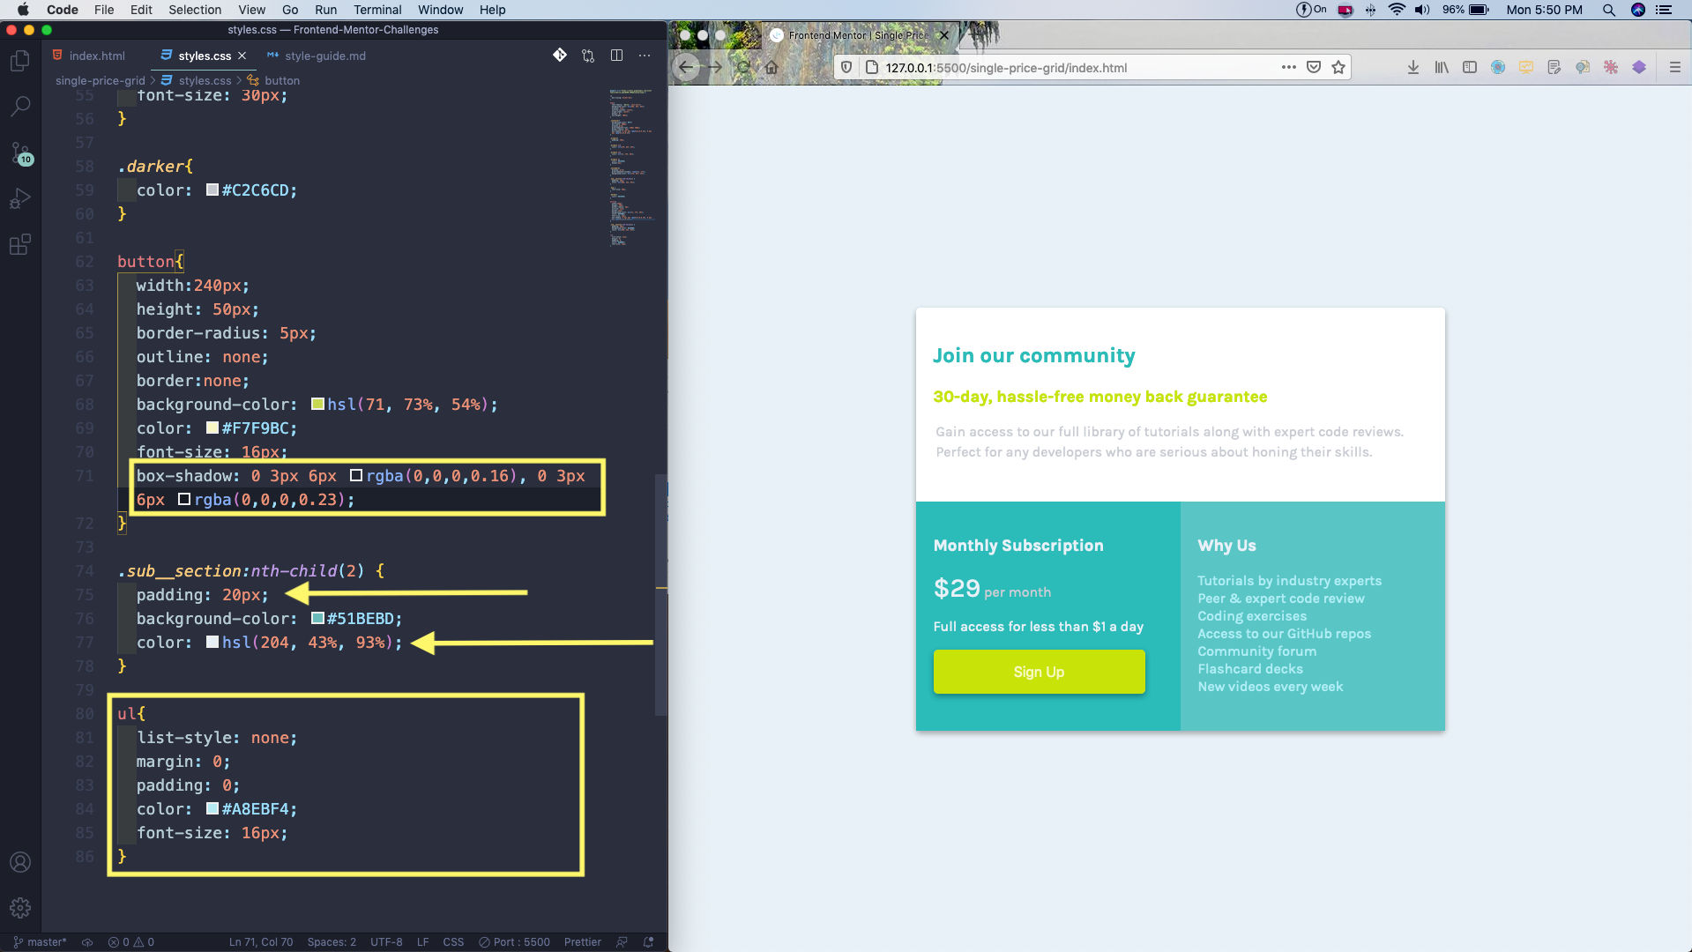Open color picker for #C2C6CD swatch

[x=212, y=190]
